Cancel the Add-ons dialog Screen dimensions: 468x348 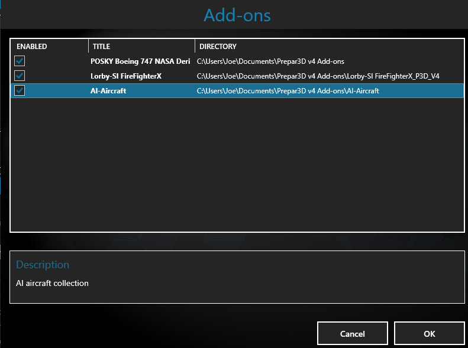pyautogui.click(x=353, y=333)
